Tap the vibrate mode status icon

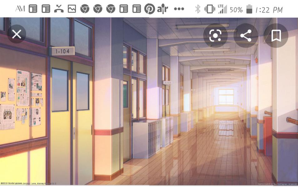[x=210, y=9]
